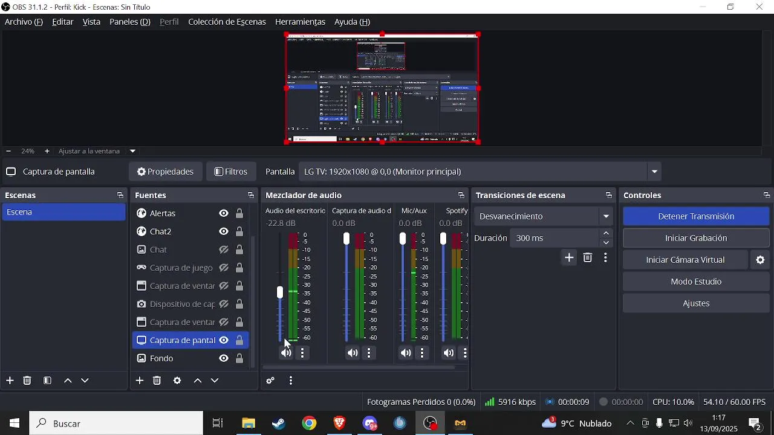Add a new scene with the plus icon

(x=10, y=381)
